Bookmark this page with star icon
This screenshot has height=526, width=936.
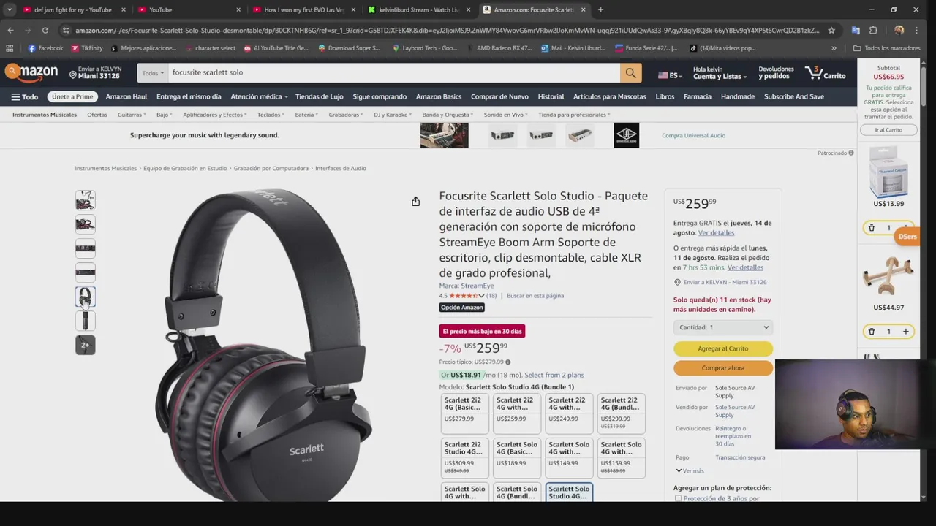point(831,31)
